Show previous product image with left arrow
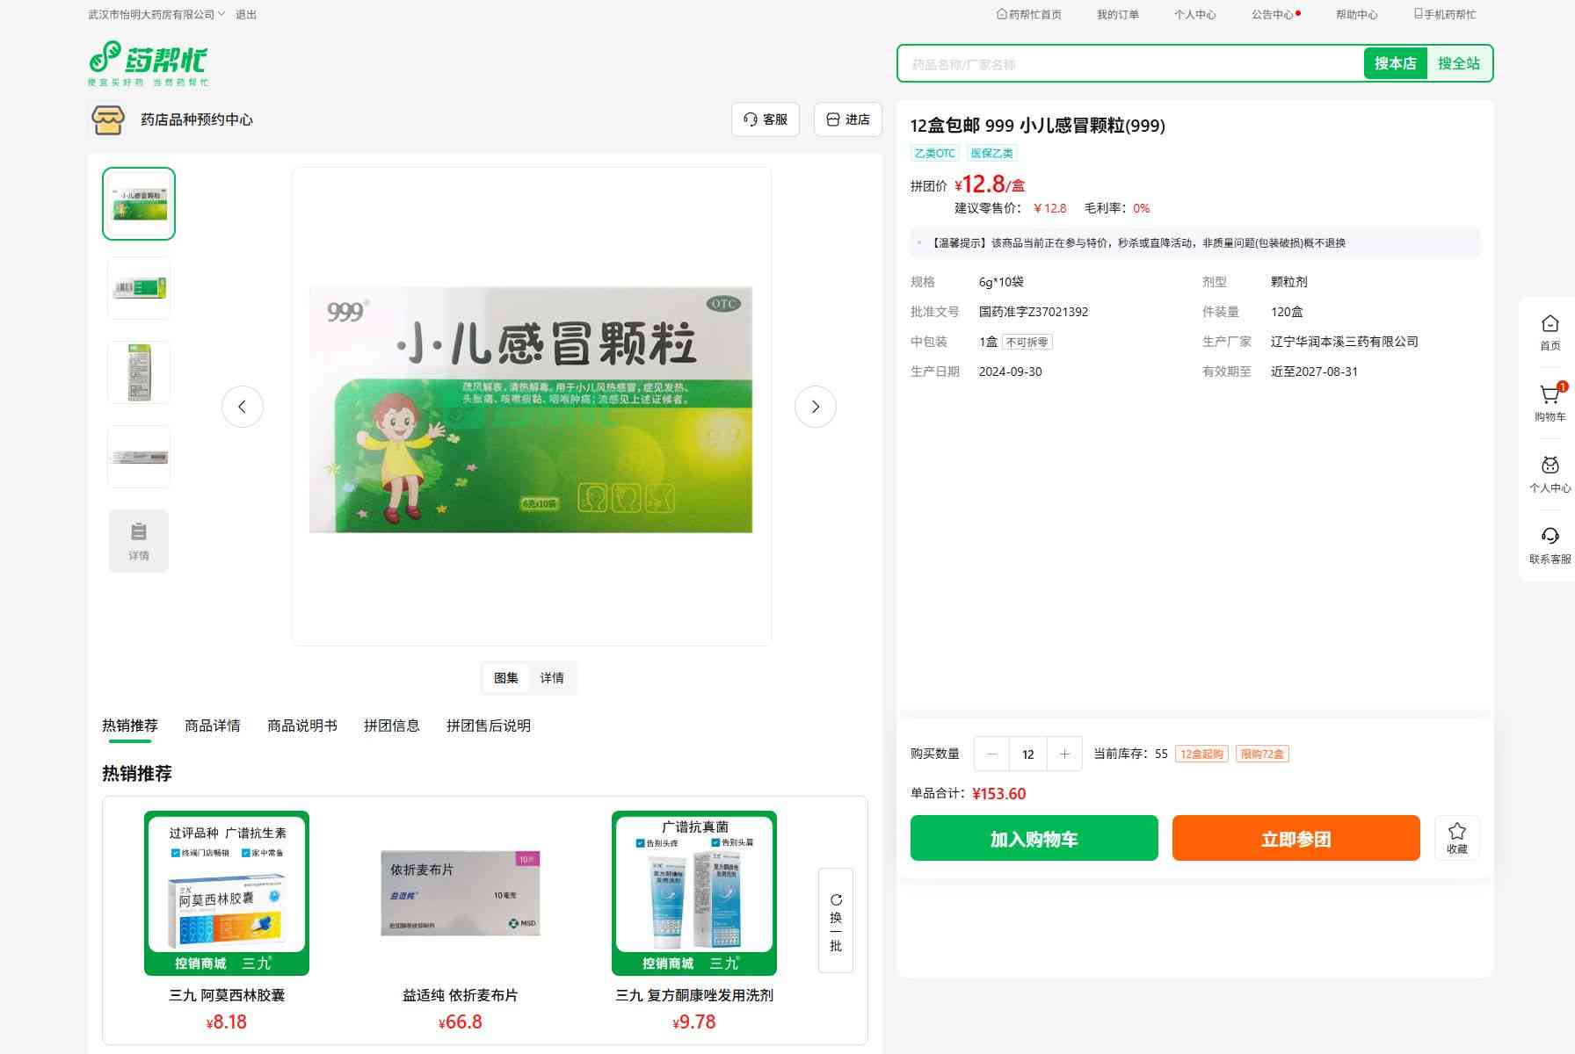Image resolution: width=1575 pixels, height=1054 pixels. pyautogui.click(x=243, y=407)
